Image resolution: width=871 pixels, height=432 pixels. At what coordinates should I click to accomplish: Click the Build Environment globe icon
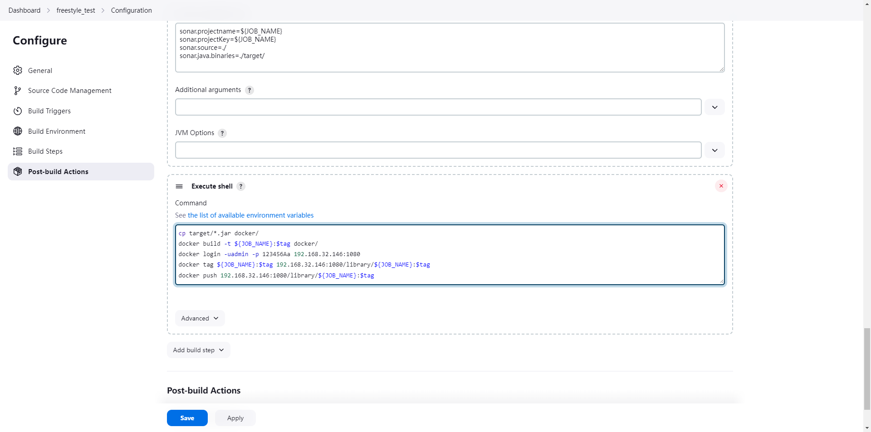18,131
